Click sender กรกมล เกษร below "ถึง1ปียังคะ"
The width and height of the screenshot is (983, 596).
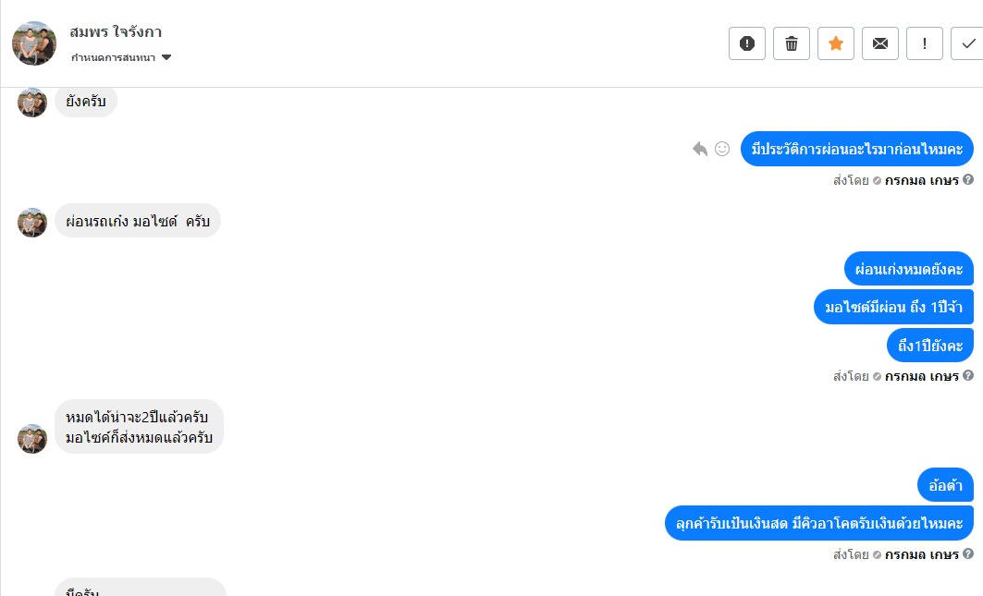point(921,376)
